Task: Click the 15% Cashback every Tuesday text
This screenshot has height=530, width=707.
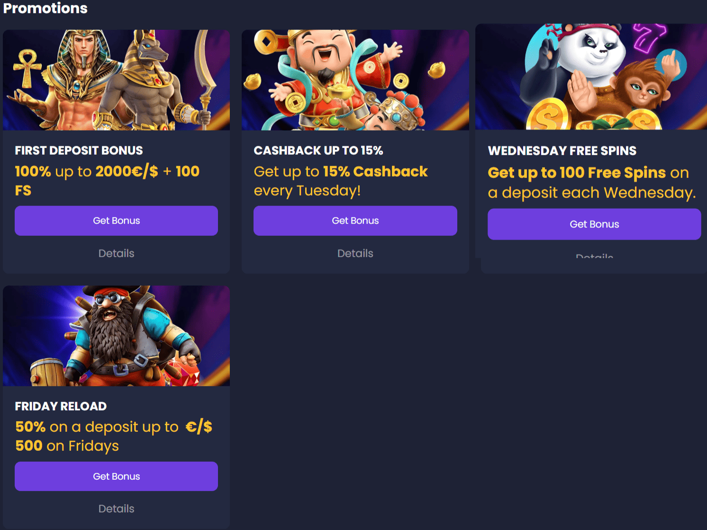Action: tap(341, 181)
